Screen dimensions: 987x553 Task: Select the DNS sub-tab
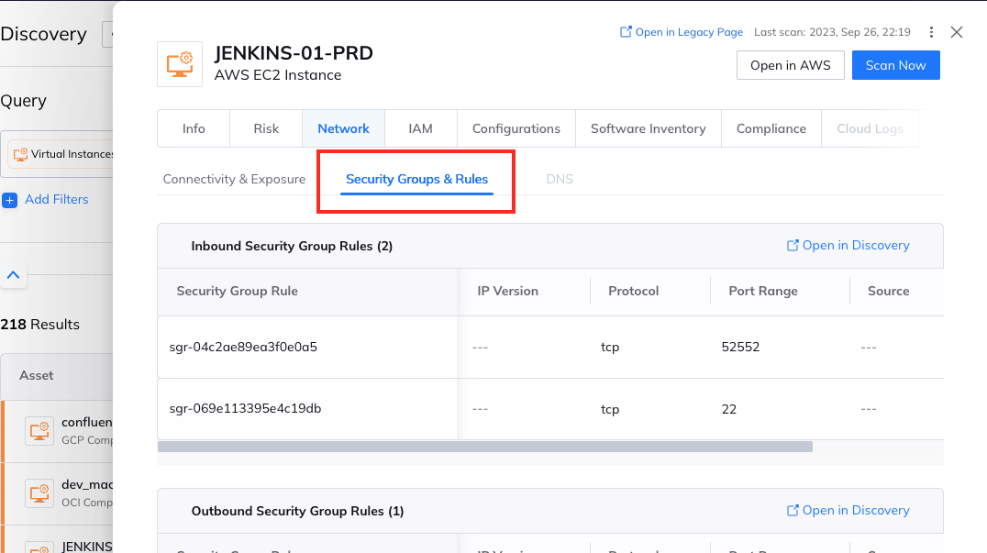click(559, 180)
